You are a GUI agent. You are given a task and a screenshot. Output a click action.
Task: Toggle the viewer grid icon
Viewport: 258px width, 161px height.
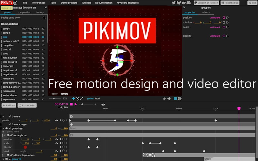[x=175, y=99]
